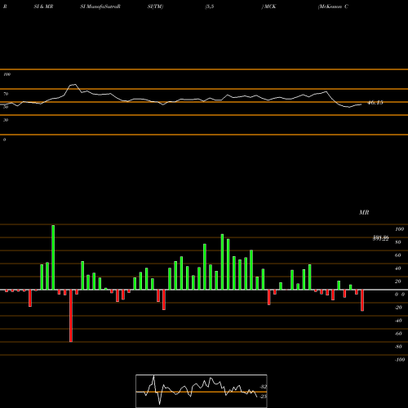This screenshot has width=408, height=408.
Task: Click the -20 label on MR axis
Action: click(x=398, y=308)
